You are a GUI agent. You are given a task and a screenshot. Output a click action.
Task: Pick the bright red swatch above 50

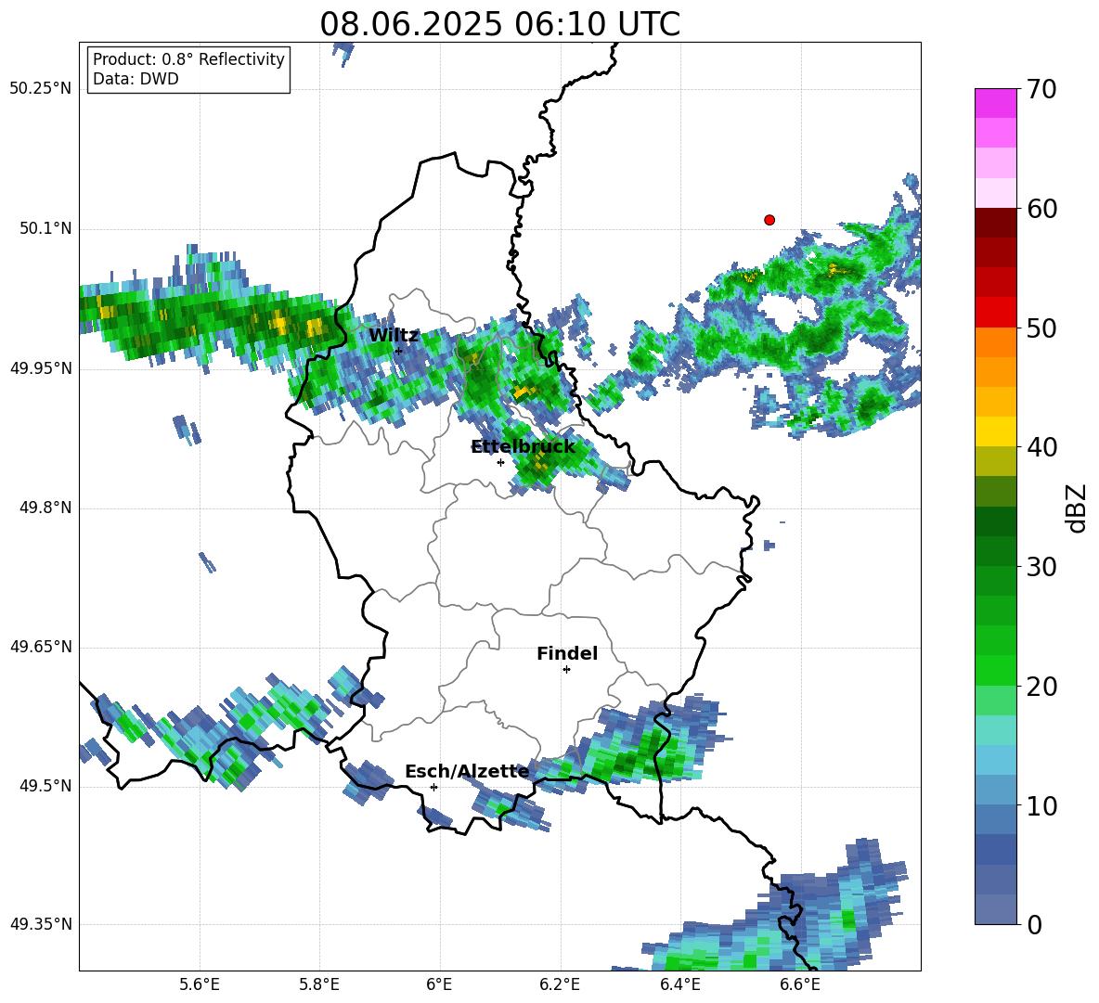point(995,312)
